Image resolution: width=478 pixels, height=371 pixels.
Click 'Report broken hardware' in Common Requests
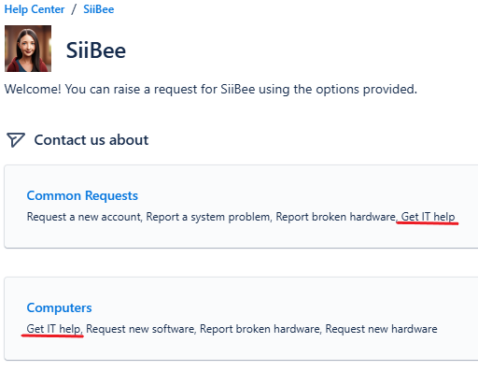point(335,217)
